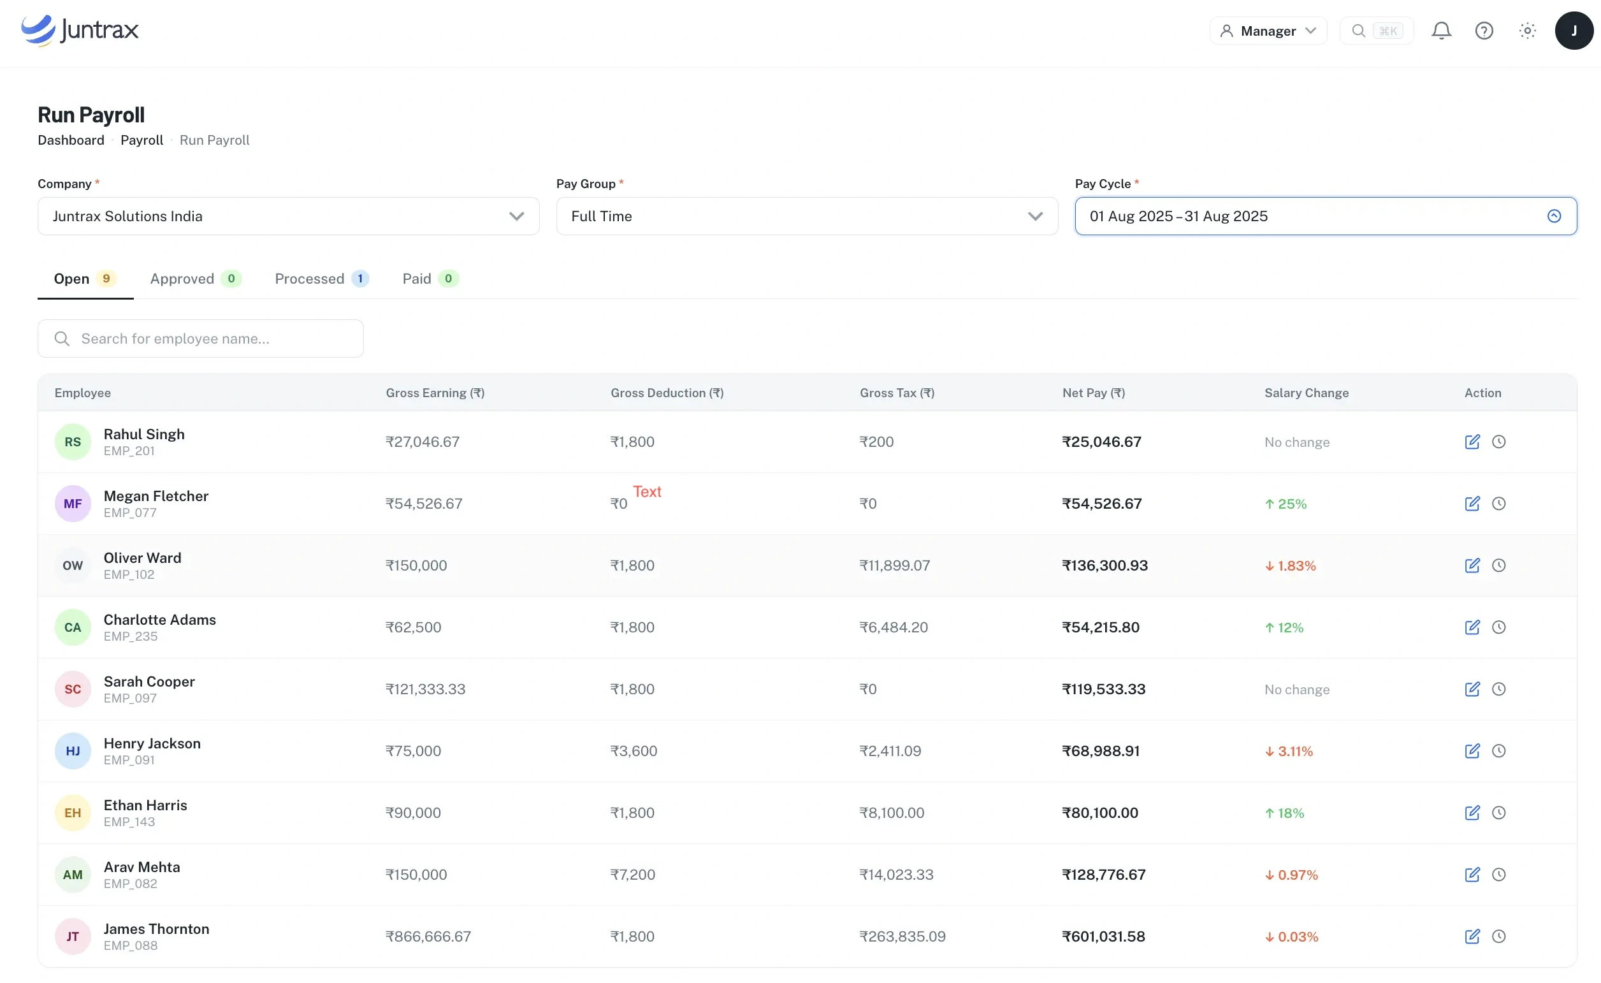
Task: Focus the employee name search field
Action: point(200,339)
